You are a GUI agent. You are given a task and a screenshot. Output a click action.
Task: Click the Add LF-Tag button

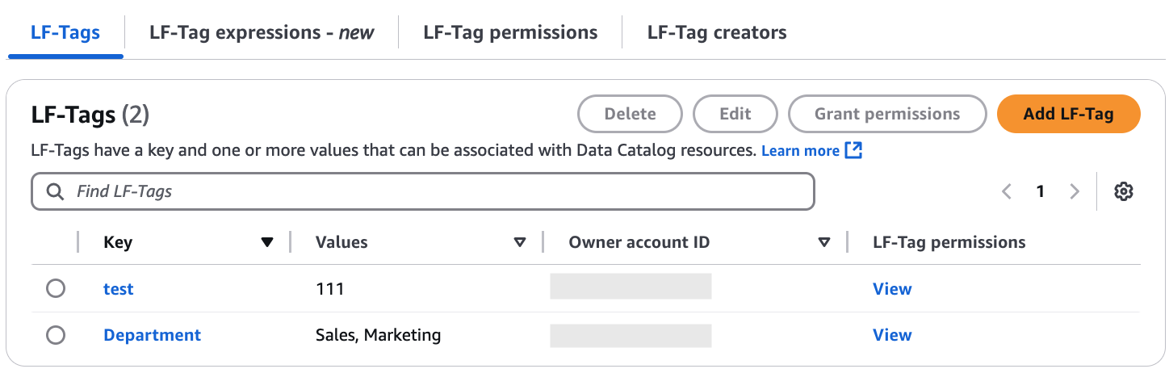pyautogui.click(x=1068, y=114)
